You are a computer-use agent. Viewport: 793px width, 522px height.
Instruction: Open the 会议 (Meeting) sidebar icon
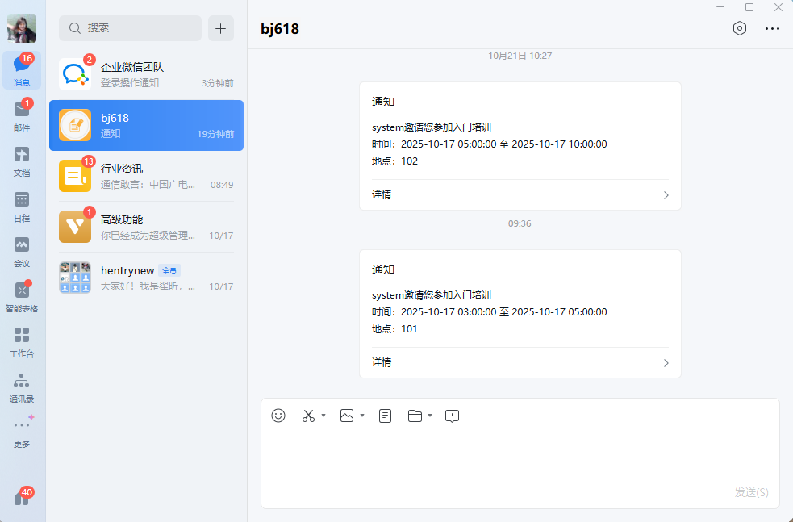pyautogui.click(x=22, y=250)
